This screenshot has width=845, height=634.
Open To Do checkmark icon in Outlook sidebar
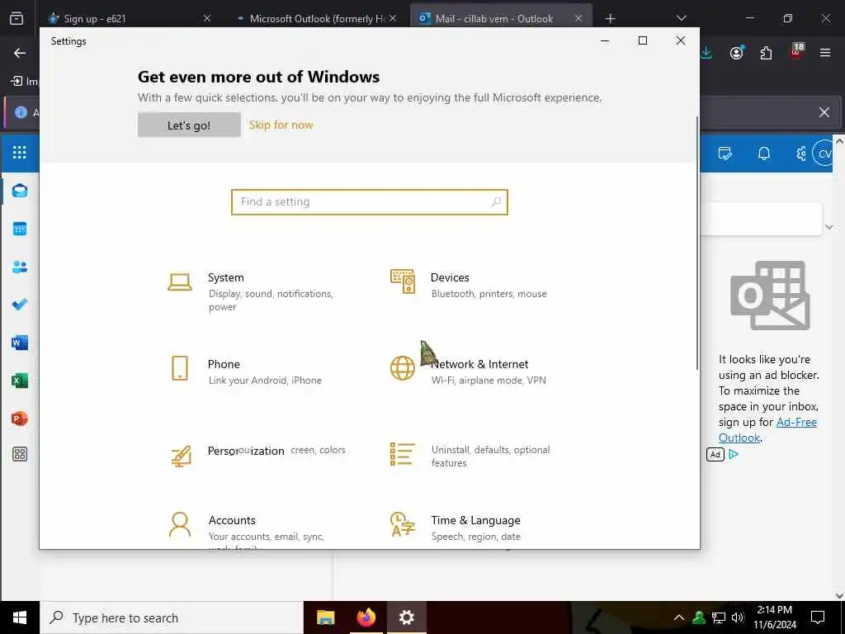20,304
